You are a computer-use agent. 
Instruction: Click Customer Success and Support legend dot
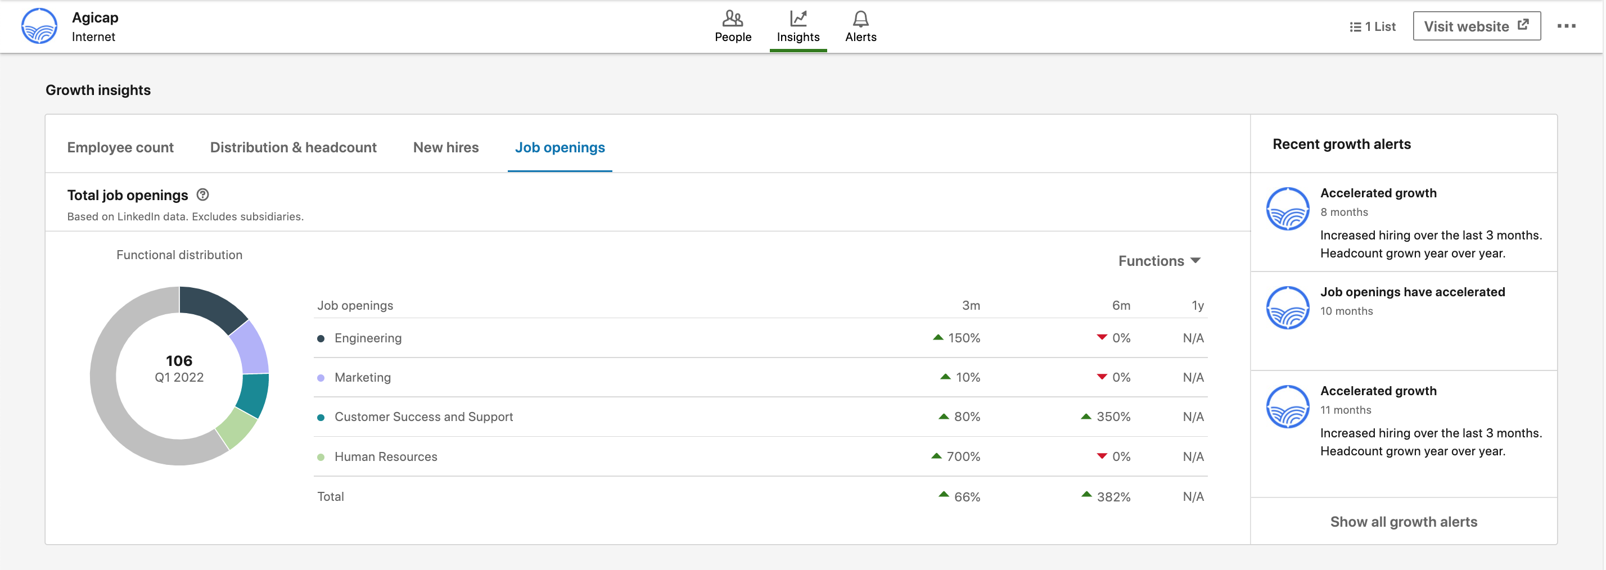point(321,417)
